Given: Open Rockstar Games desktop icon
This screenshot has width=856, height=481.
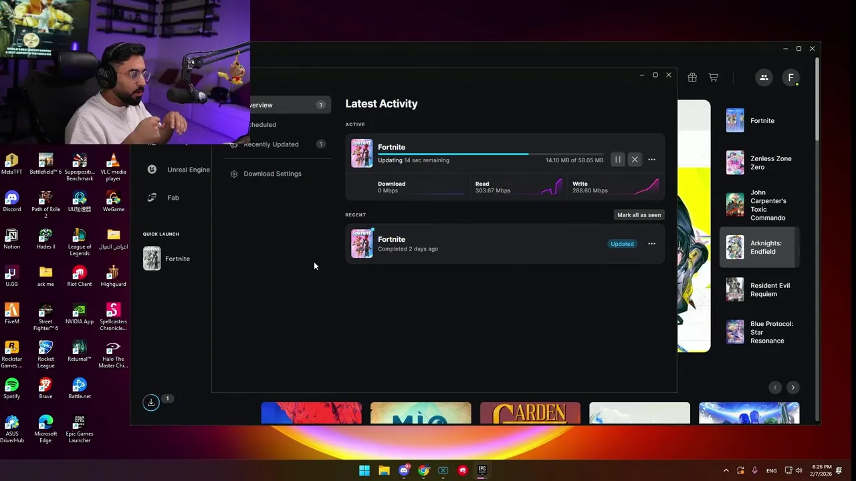Looking at the screenshot, I should pyautogui.click(x=11, y=354).
